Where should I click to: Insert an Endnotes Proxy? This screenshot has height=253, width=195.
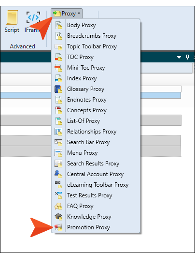coord(87,100)
